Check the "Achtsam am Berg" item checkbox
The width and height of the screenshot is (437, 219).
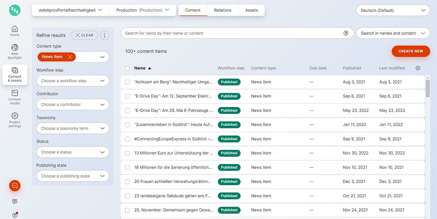coord(128,82)
